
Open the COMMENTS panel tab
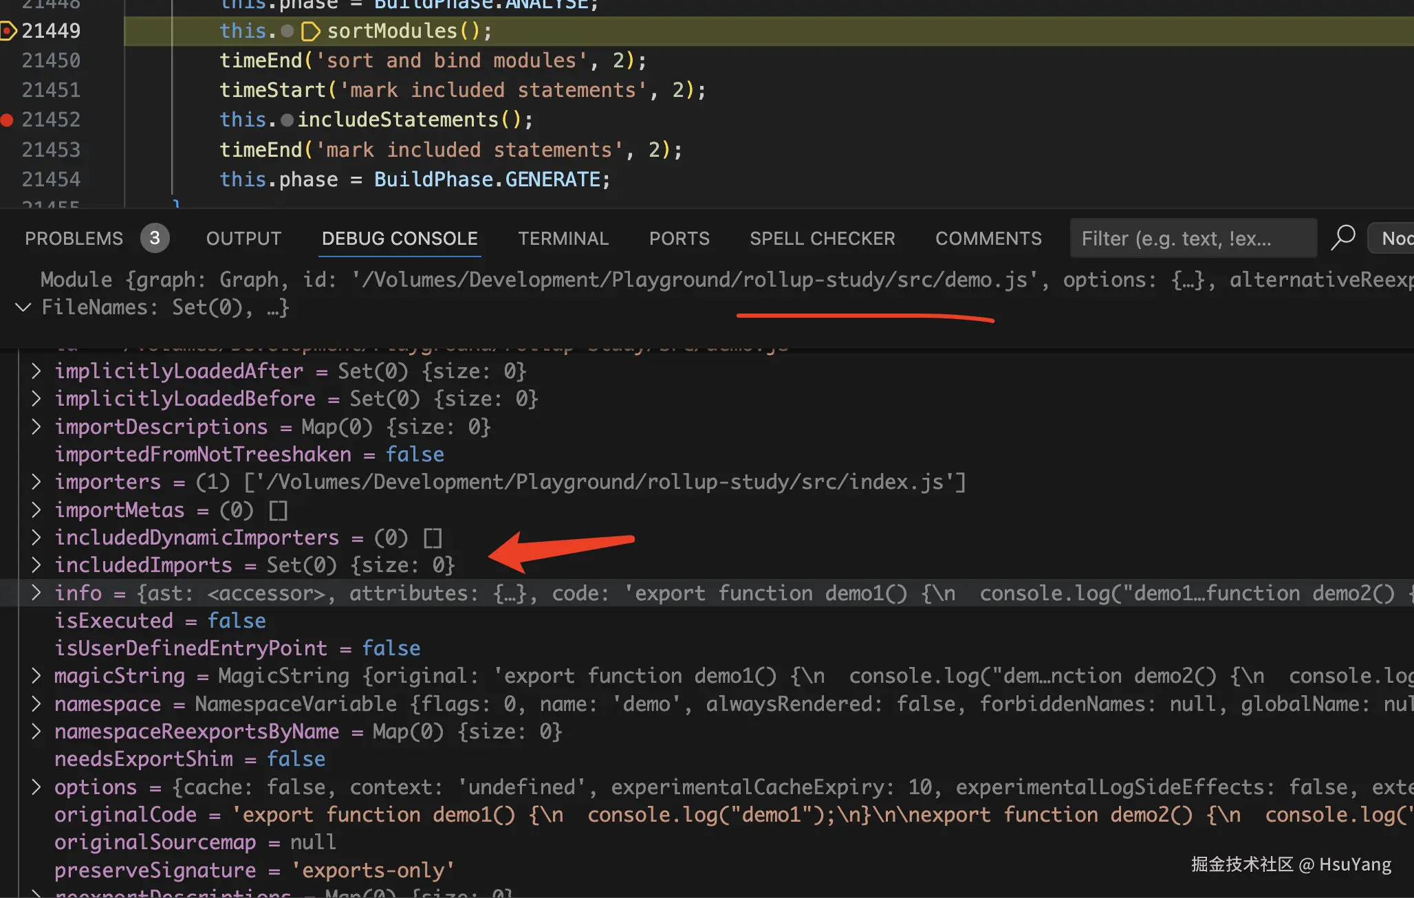click(988, 239)
